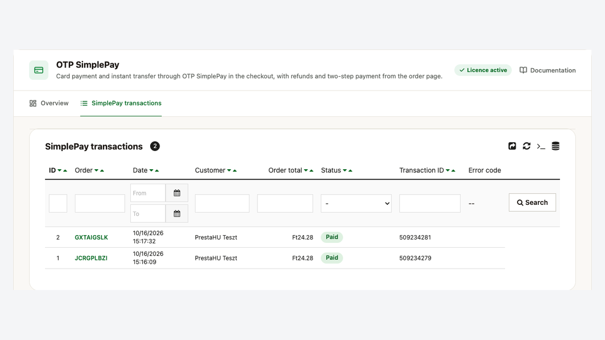Open export to SQL Manager database icon
Viewport: 605px width, 340px height.
(555, 146)
